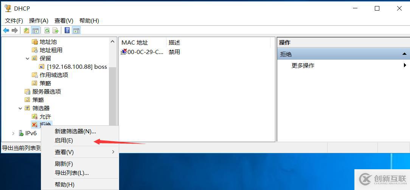Click the MAC entry 00-0C-29 icon
The height and width of the screenshot is (190, 410).
[123, 52]
